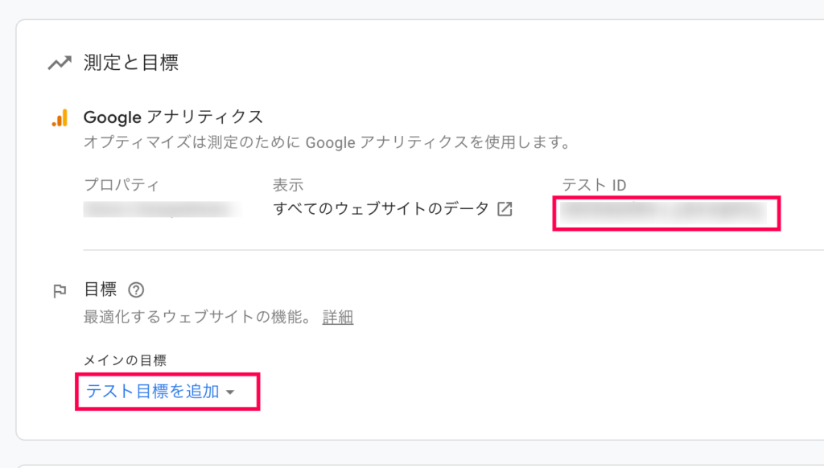Screen dimensions: 824x468
Task: Click the 最適化するウェブサイトの機能 description text
Action: click(199, 318)
